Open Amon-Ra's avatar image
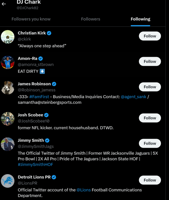The image size is (169, 200). (x=8, y=62)
